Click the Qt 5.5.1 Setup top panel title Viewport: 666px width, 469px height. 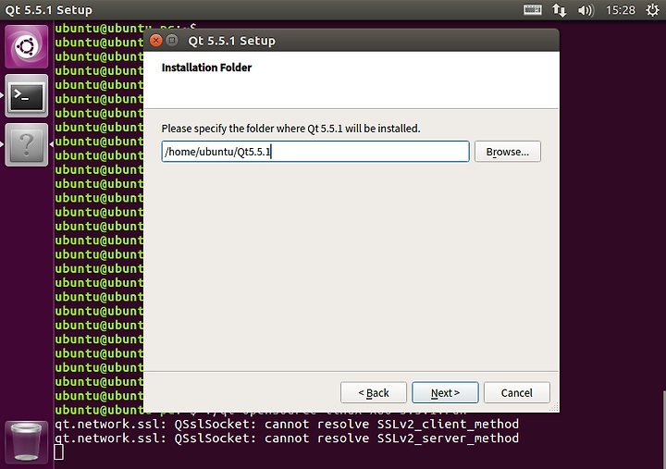pyautogui.click(x=48, y=10)
